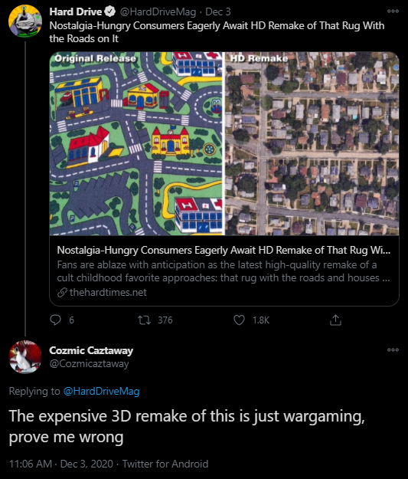
Task: Click the 11:06 AM Dec 3, 2020 timestamp
Action: [x=61, y=464]
